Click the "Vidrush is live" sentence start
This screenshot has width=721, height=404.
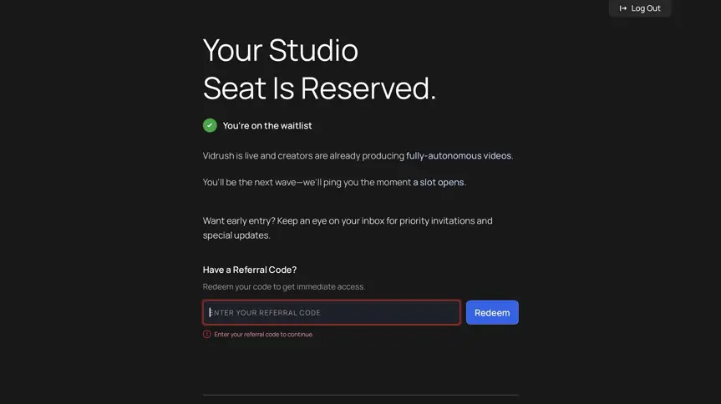[x=231, y=156]
